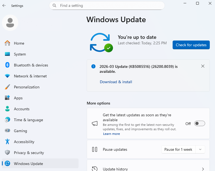
Task: Toggle get latest updates switch on
Action: (199, 124)
